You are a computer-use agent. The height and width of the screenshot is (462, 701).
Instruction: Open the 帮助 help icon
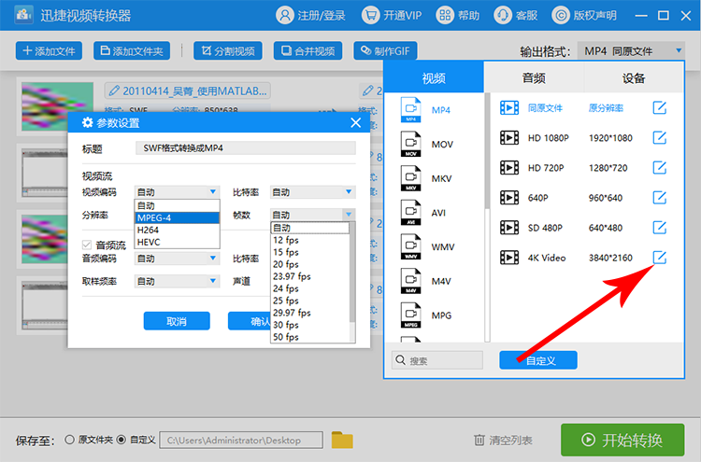[x=445, y=15]
